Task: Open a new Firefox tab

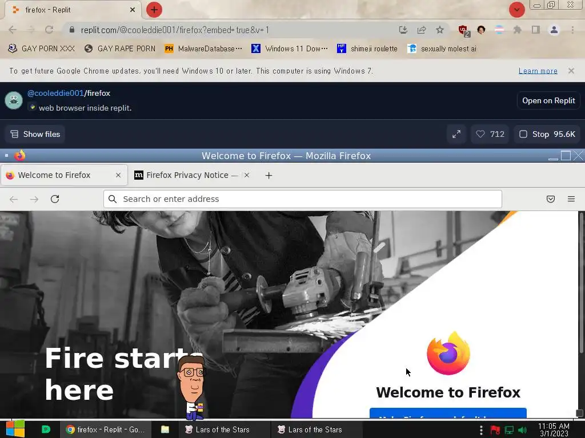Action: [x=269, y=176]
